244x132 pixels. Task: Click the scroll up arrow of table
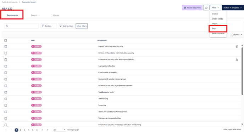coord(242,45)
